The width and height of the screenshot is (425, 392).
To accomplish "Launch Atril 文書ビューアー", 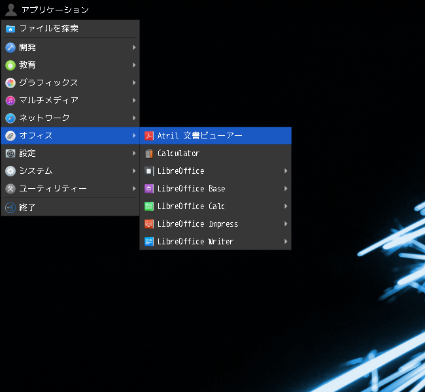I will coord(216,135).
